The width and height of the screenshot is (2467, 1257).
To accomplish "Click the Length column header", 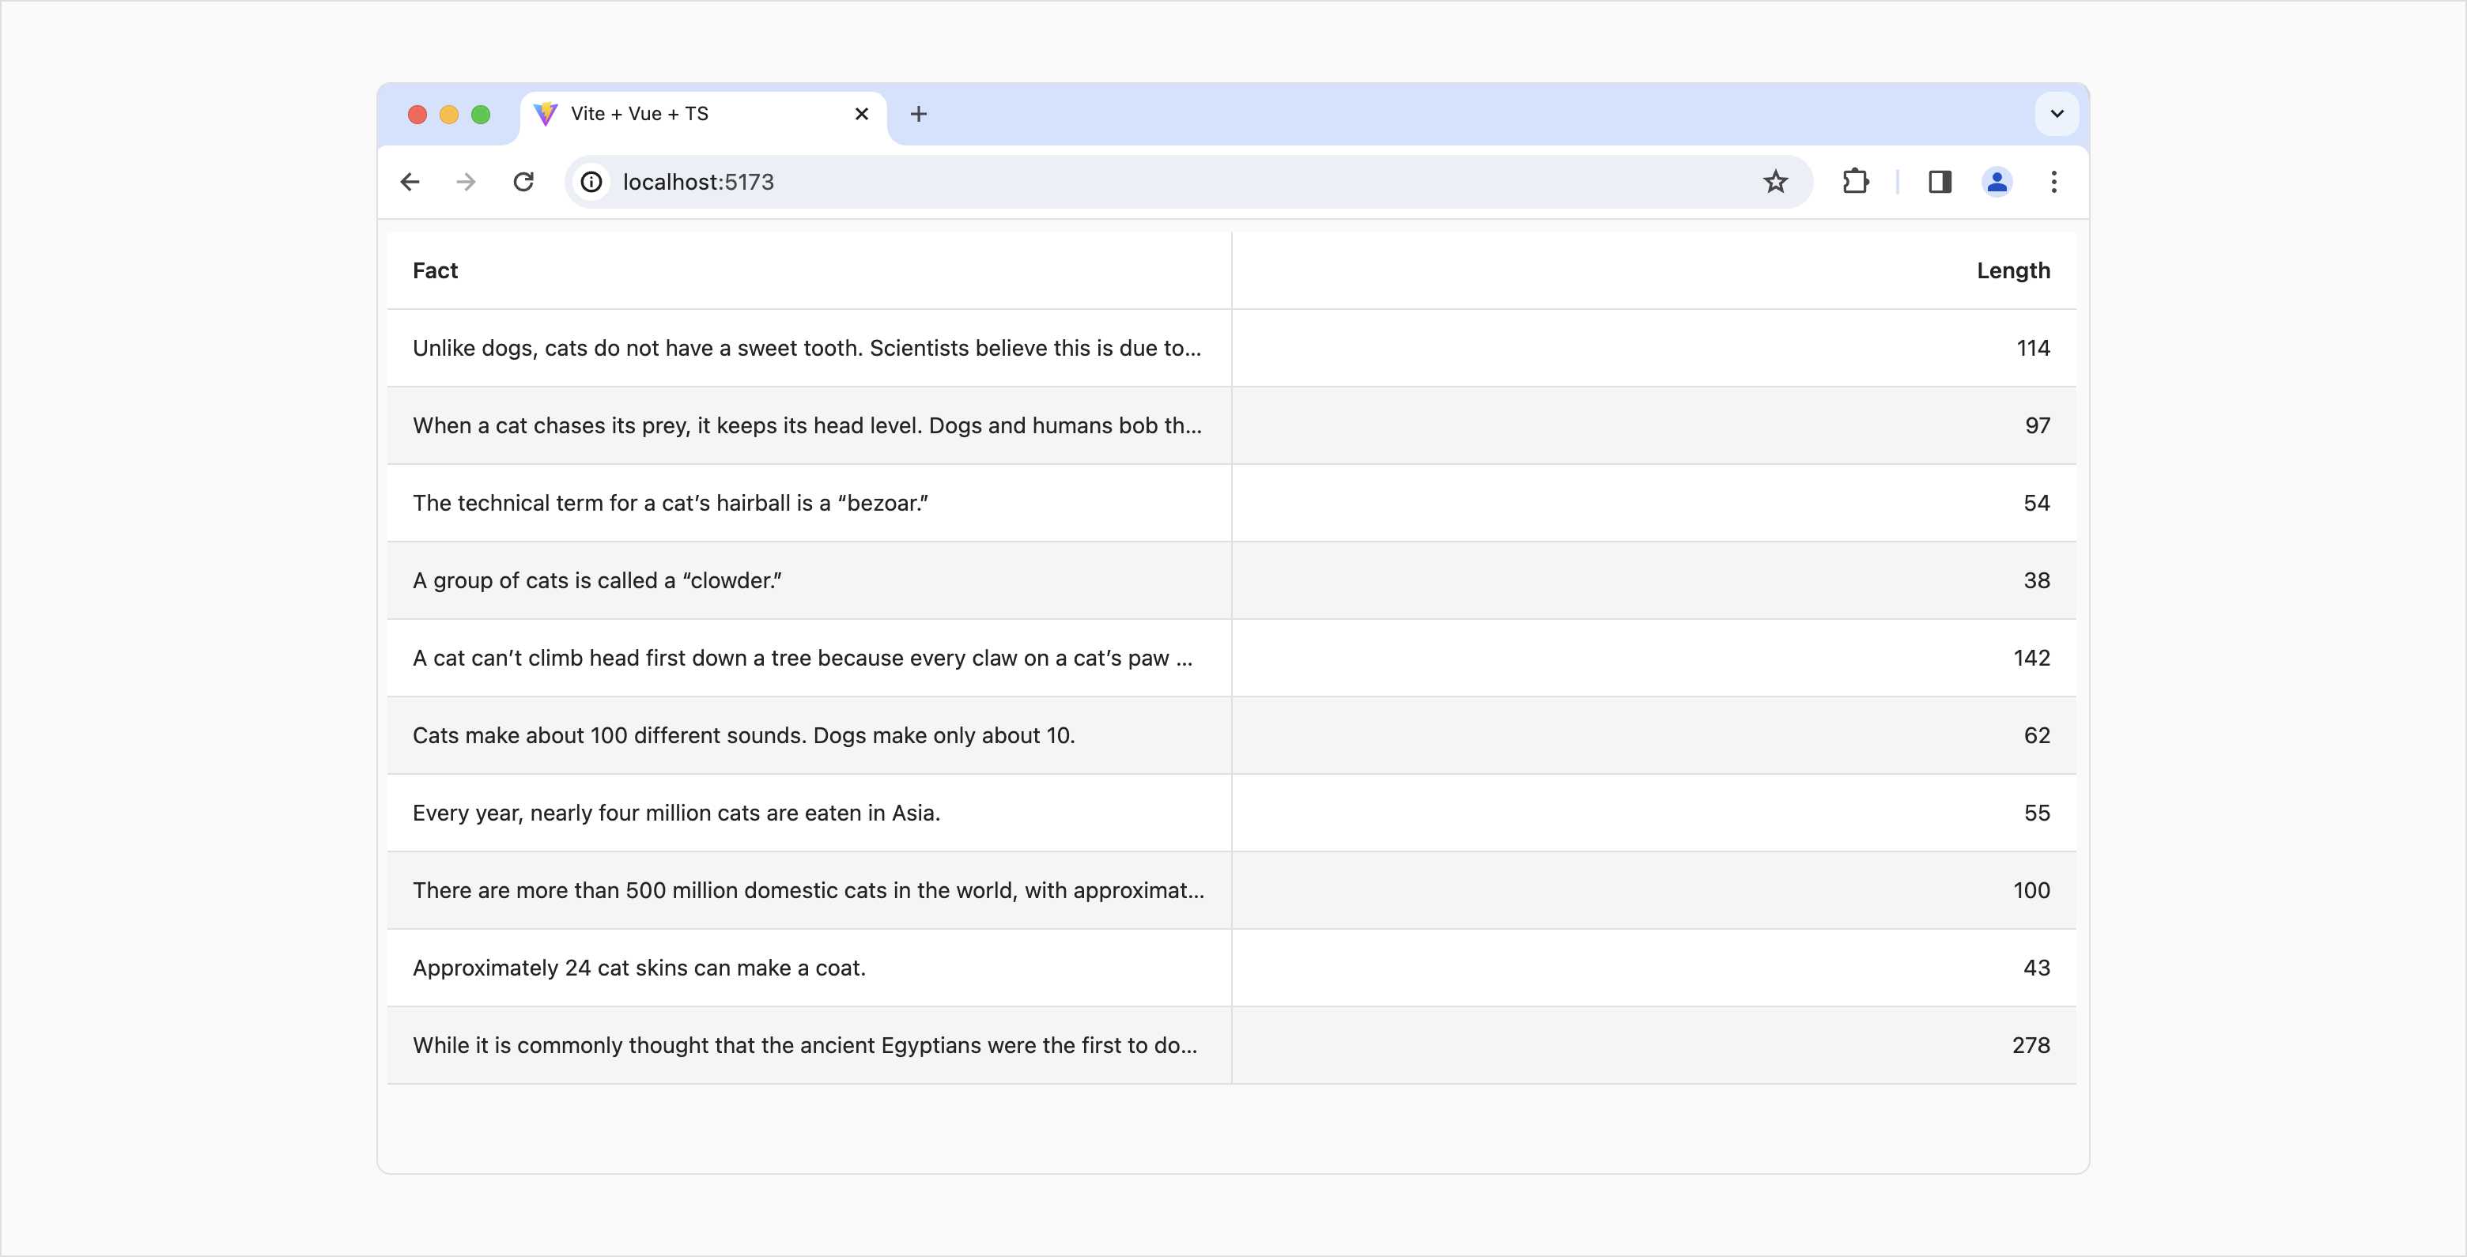I will (x=2013, y=271).
